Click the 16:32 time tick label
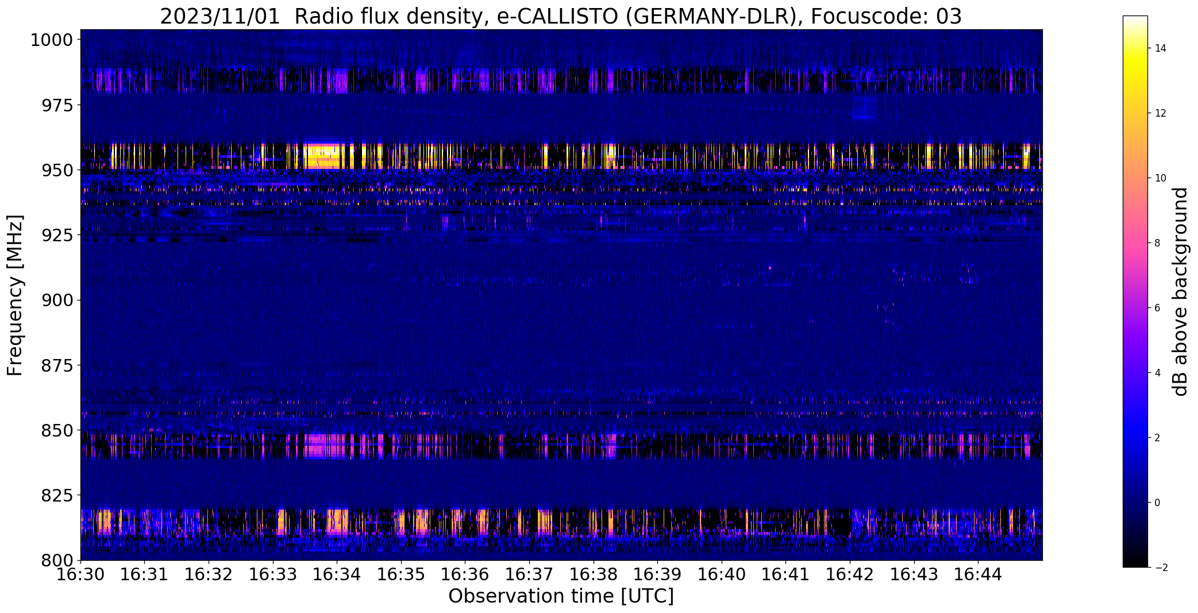1198x613 pixels. pos(209,575)
